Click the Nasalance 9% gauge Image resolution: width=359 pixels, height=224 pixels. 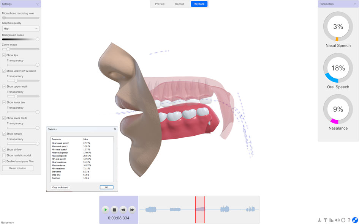338,109
